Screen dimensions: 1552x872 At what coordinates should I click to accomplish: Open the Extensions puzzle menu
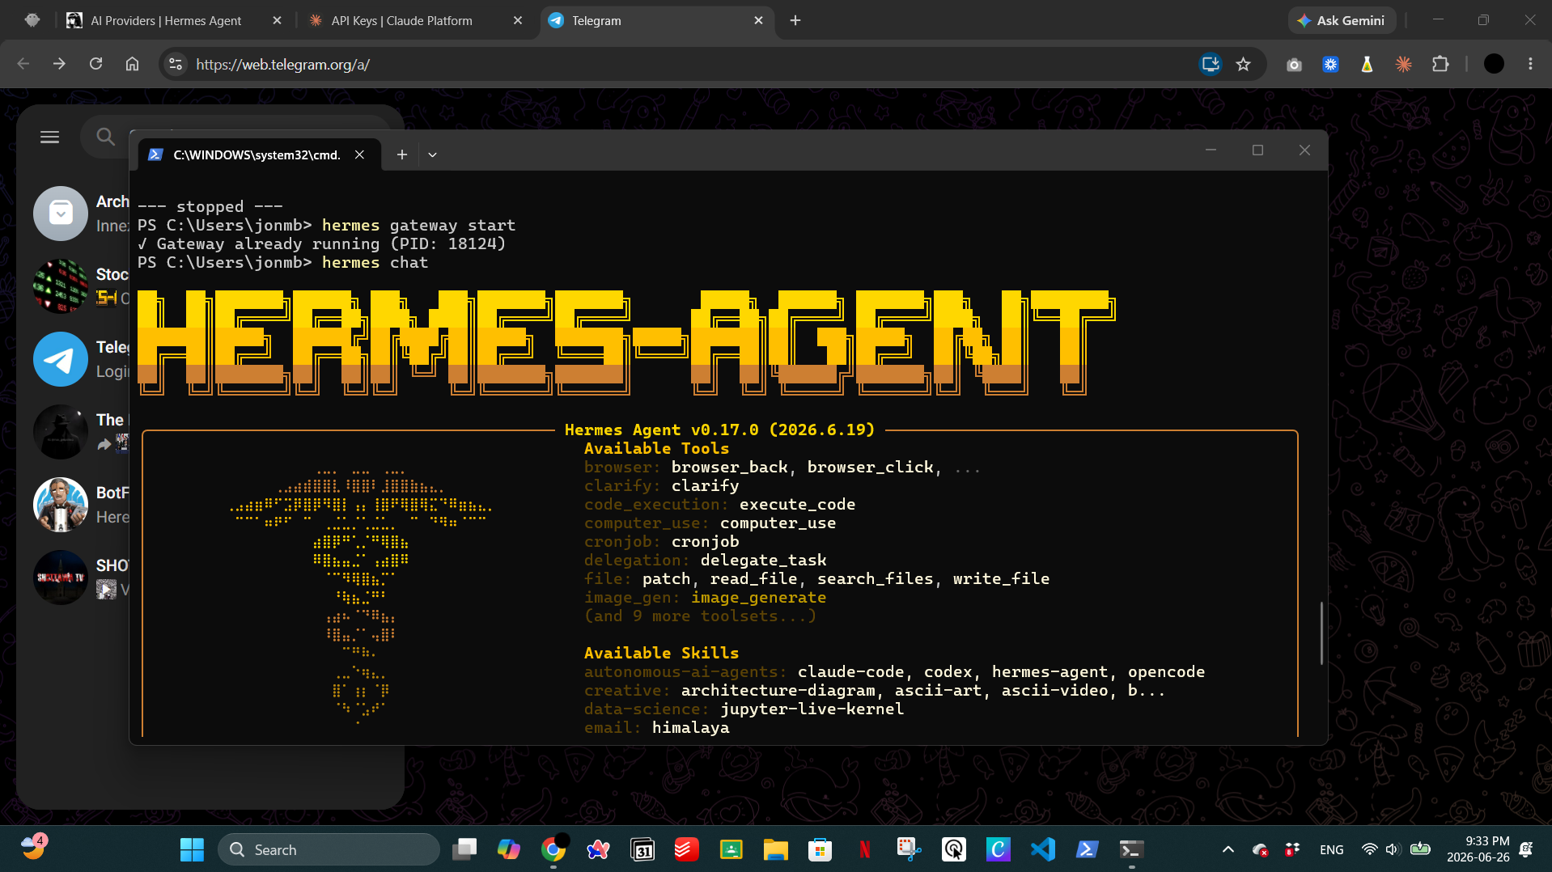click(1440, 64)
